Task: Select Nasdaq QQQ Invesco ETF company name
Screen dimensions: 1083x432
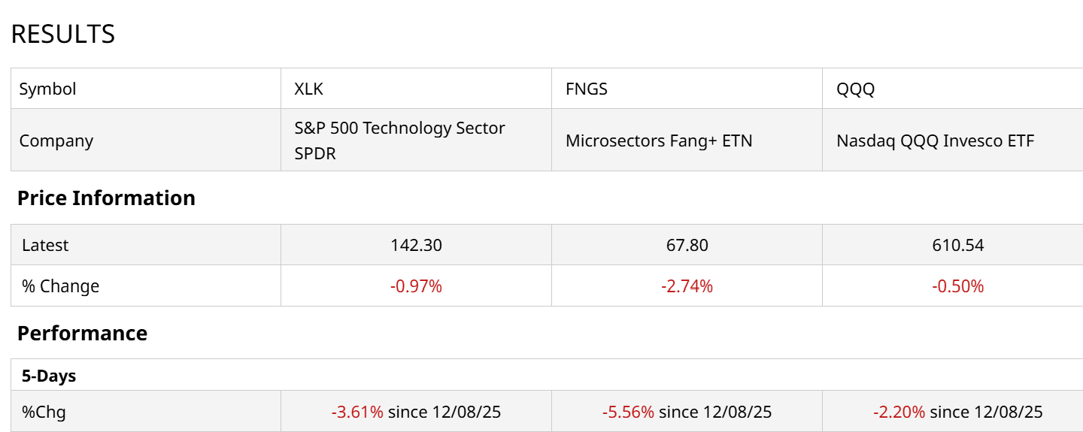Action: (x=935, y=140)
